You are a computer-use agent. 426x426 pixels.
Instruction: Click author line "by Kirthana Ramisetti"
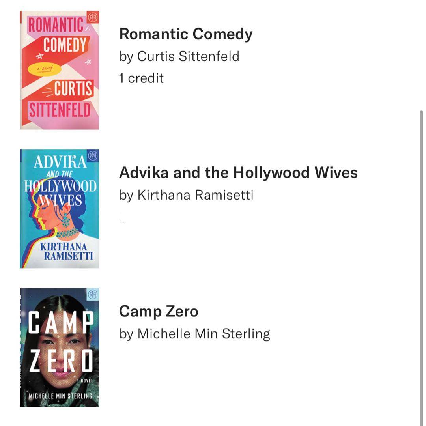186,195
